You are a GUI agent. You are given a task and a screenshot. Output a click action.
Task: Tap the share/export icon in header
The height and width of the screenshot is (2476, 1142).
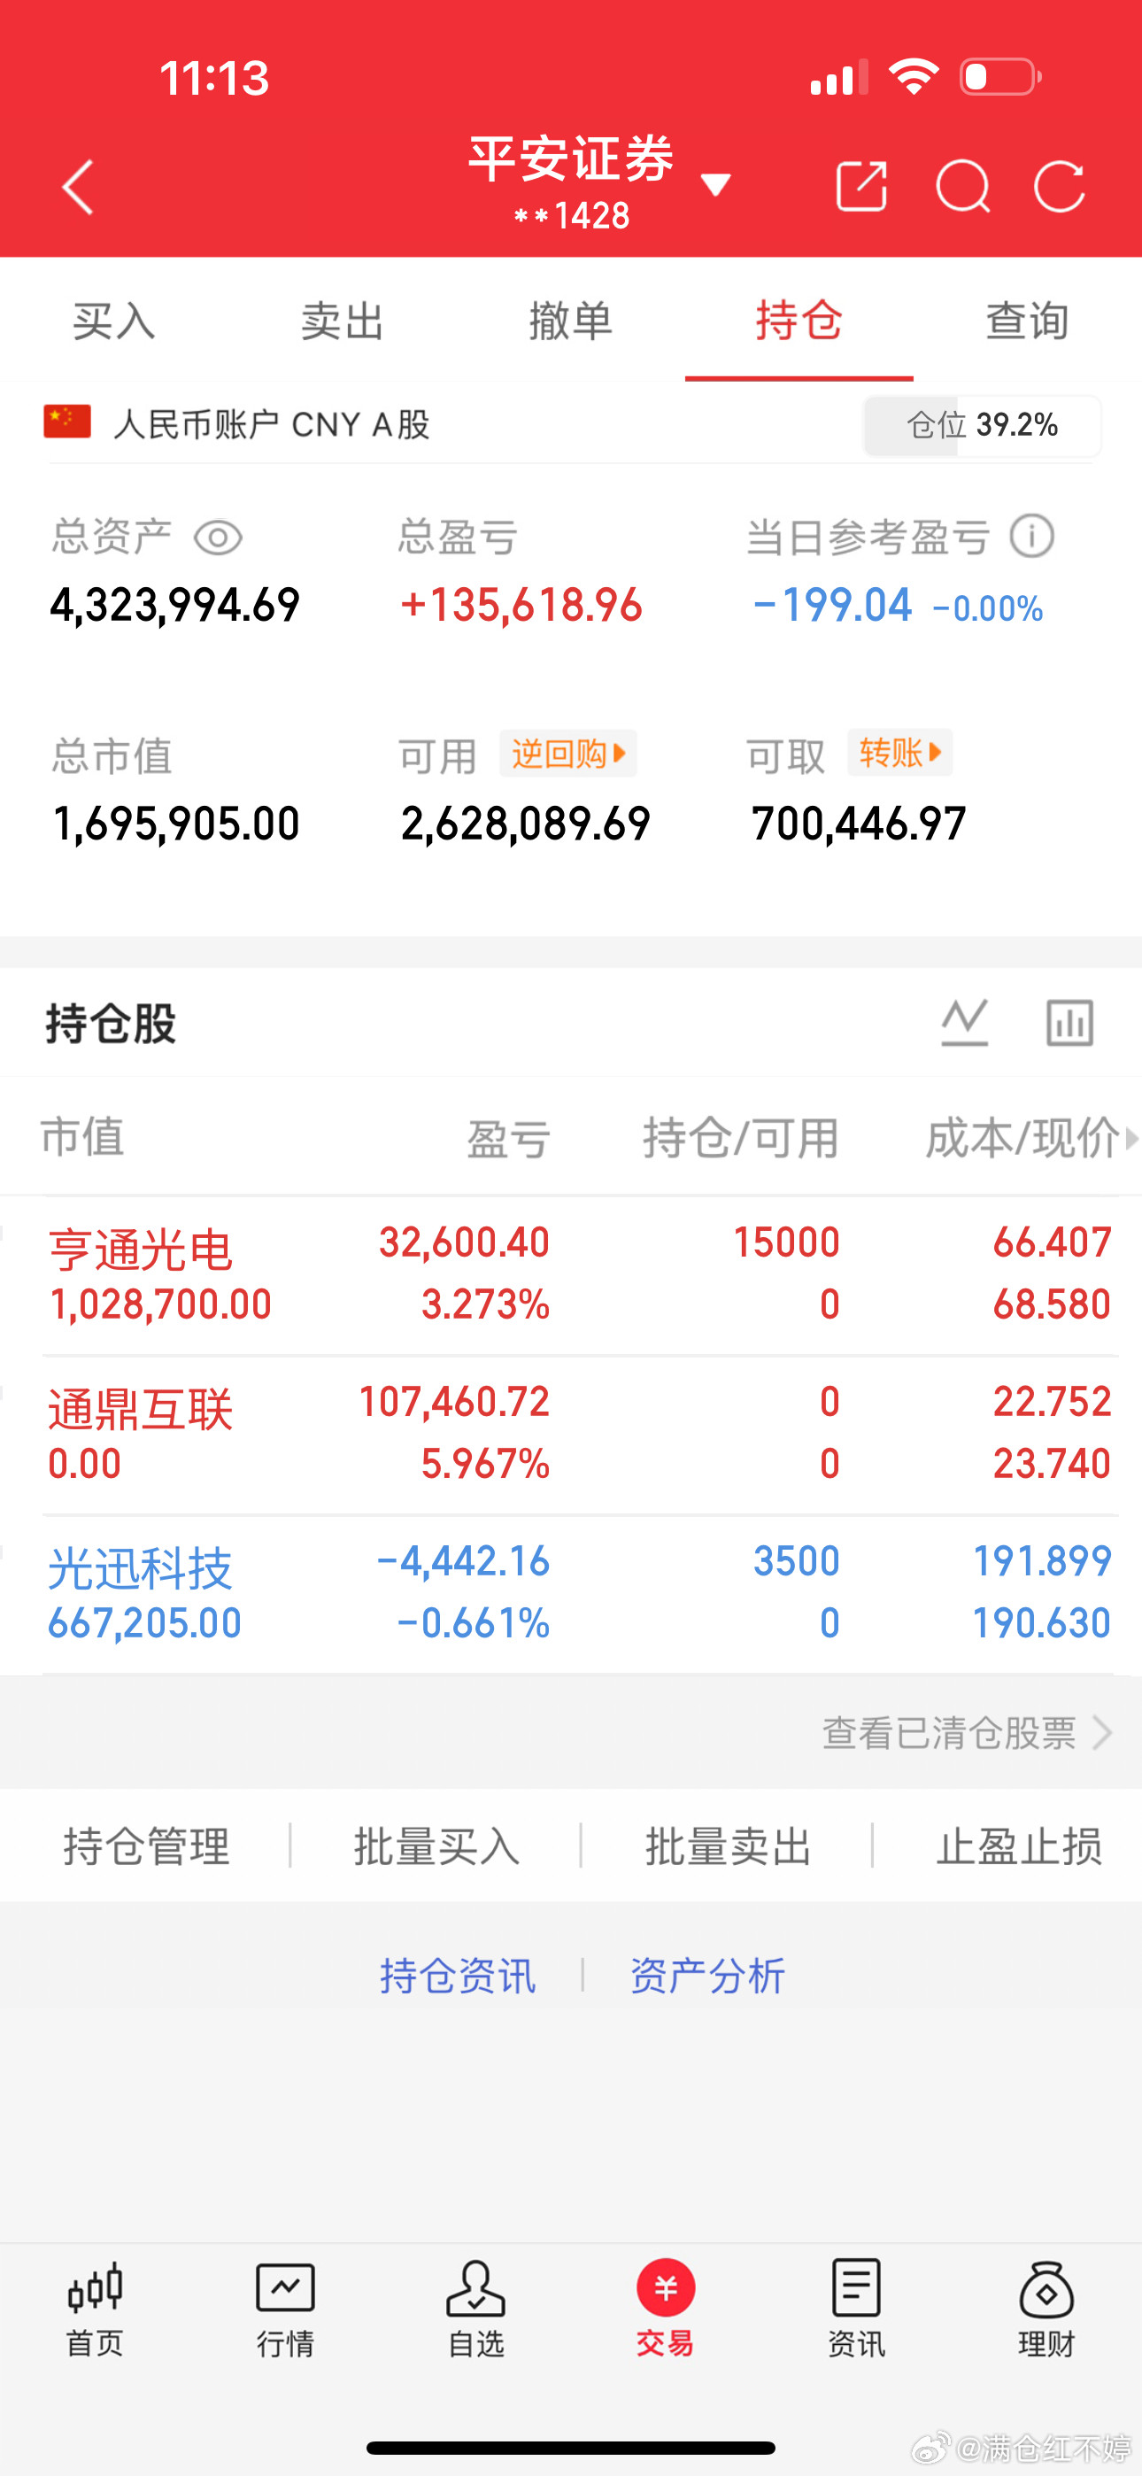pyautogui.click(x=861, y=185)
